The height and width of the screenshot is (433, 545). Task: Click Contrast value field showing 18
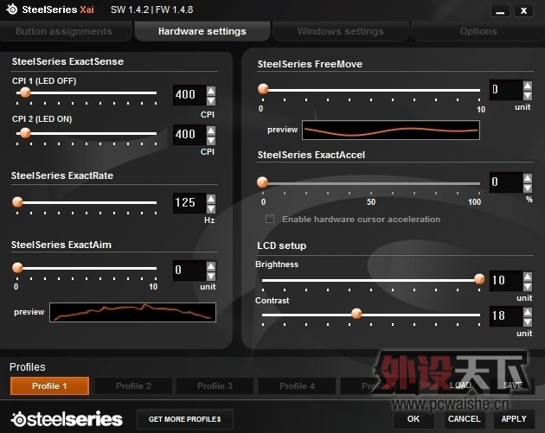point(506,316)
